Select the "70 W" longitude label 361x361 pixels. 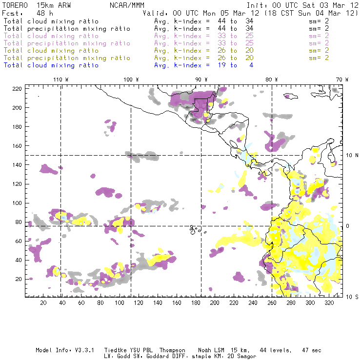click(x=342, y=80)
